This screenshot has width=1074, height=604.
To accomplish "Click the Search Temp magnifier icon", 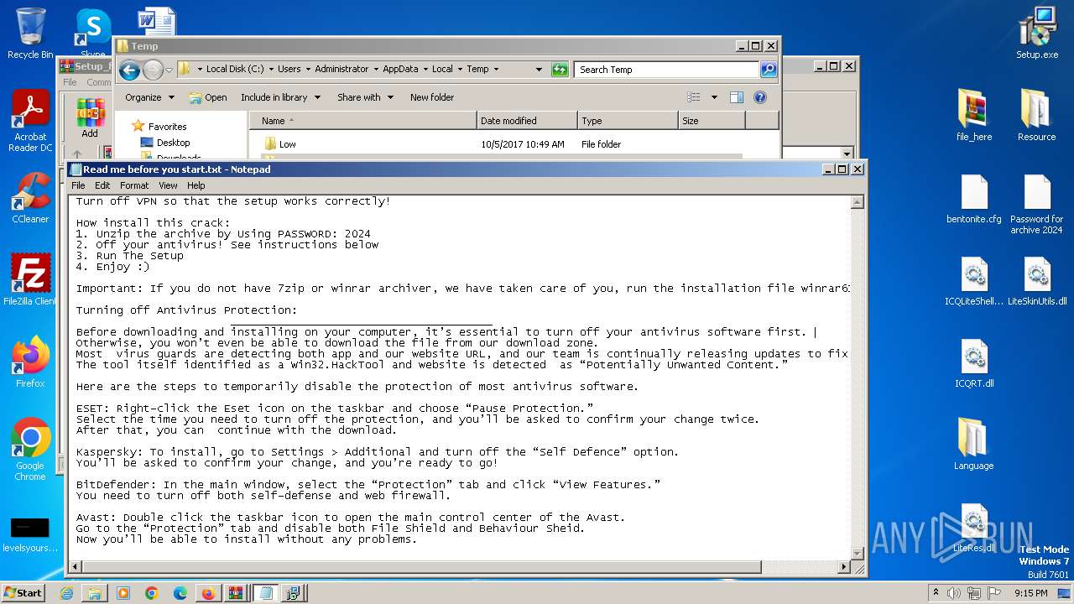I will point(768,70).
